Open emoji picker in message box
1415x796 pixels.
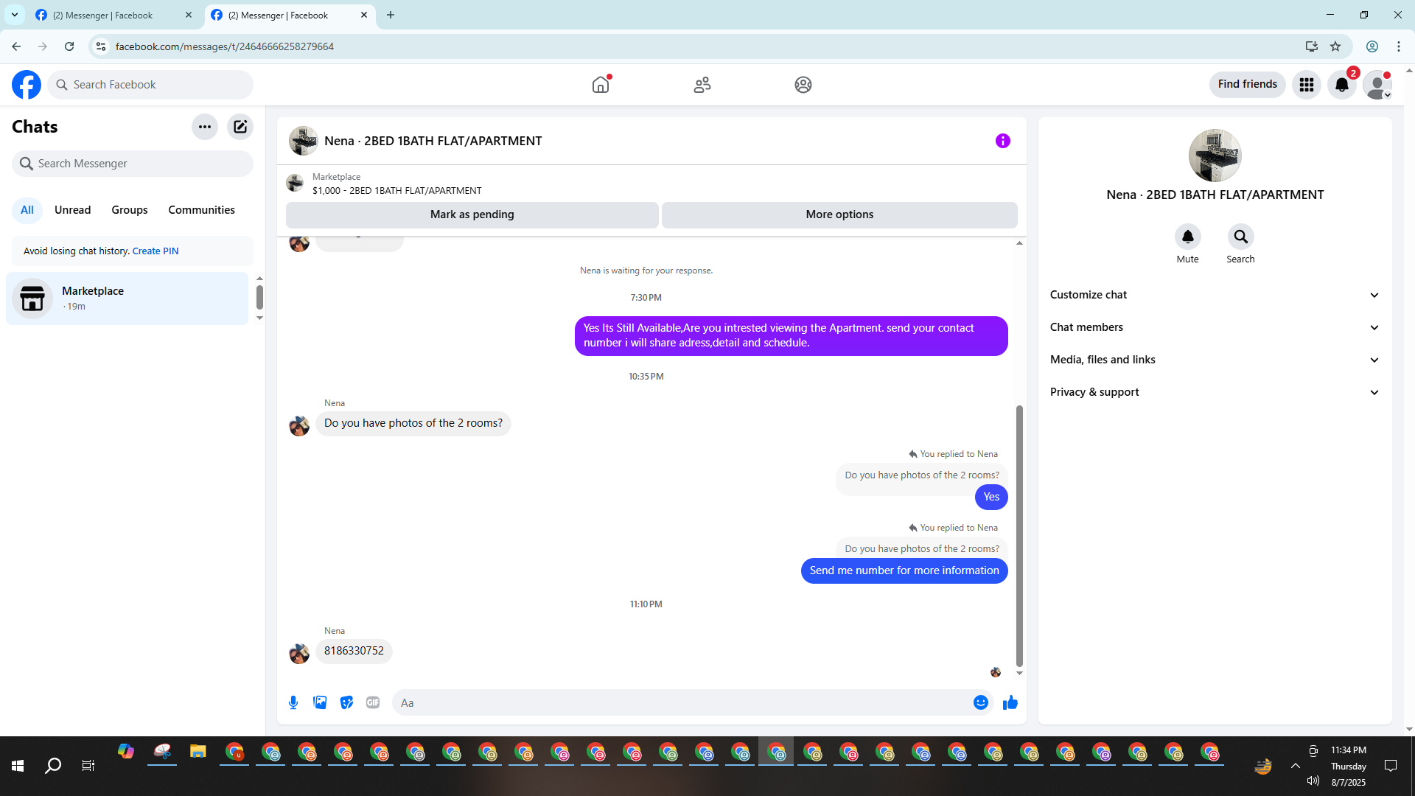(980, 702)
